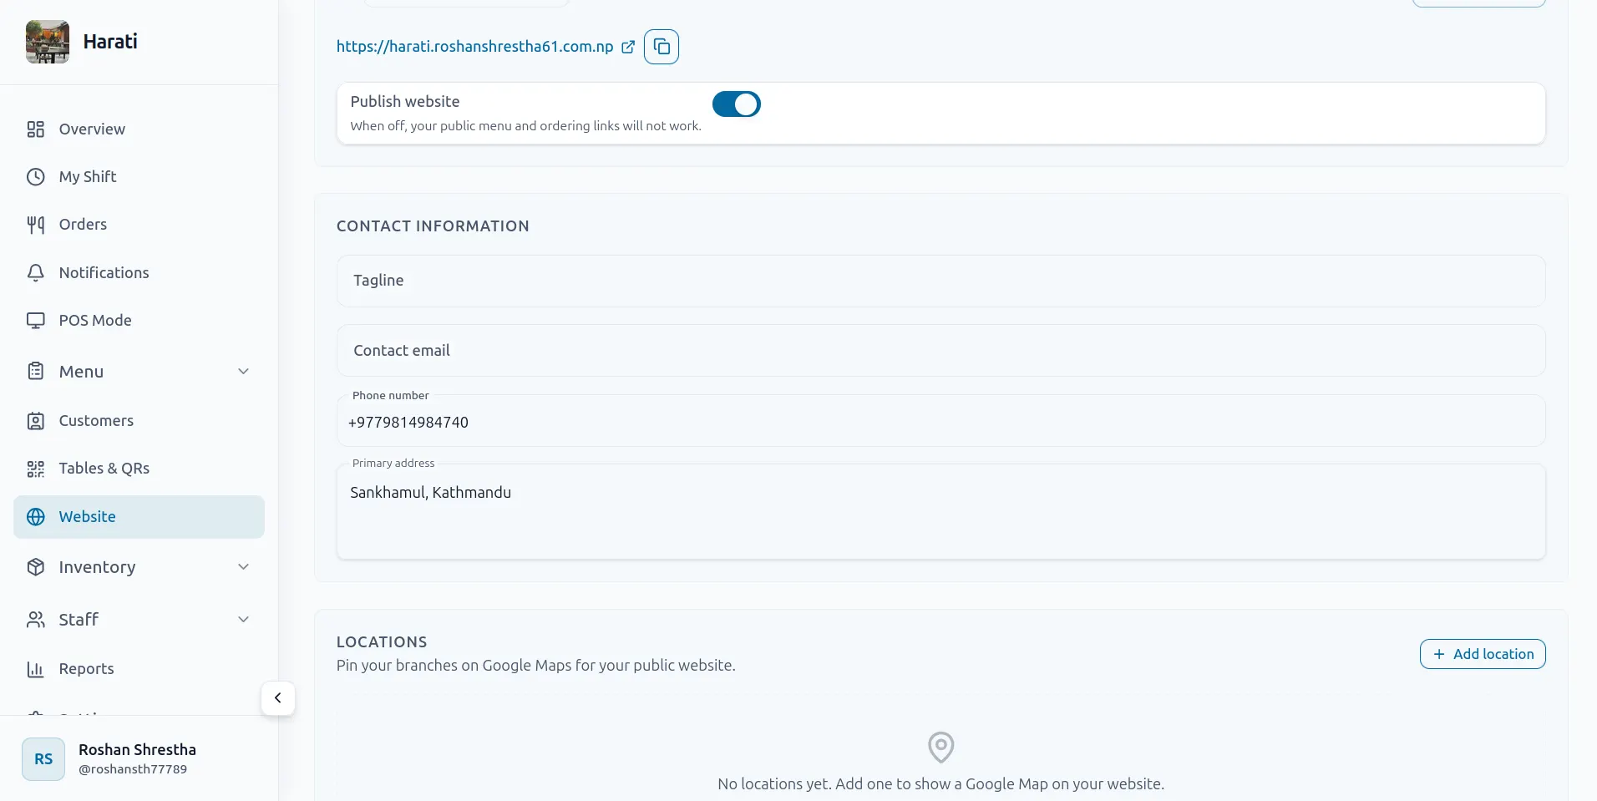Click the Staff people icon
1597x801 pixels.
click(x=35, y=620)
